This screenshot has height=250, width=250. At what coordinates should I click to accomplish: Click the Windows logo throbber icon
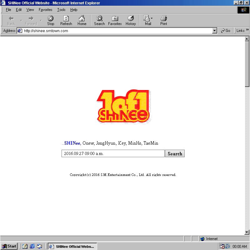coord(243,10)
